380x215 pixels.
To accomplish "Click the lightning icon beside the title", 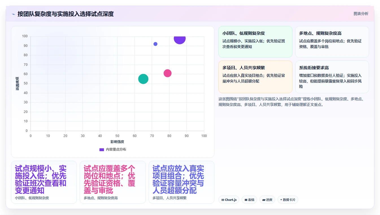I will click(x=13, y=14).
